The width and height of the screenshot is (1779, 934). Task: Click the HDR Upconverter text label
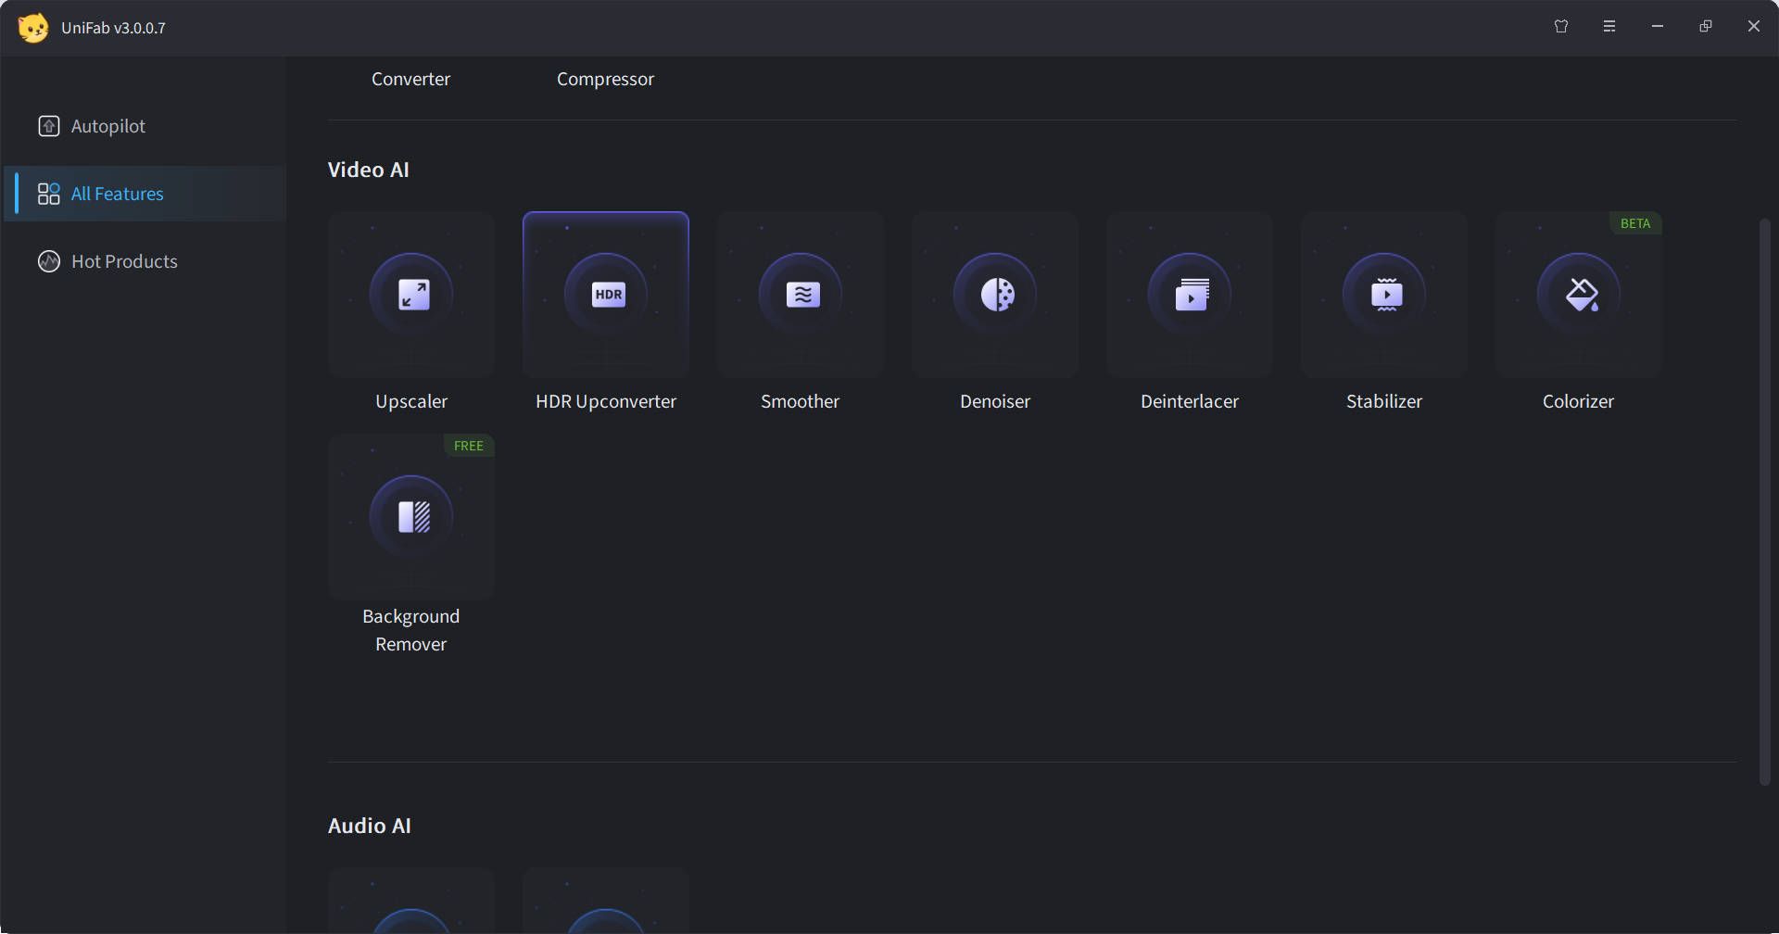coord(606,401)
